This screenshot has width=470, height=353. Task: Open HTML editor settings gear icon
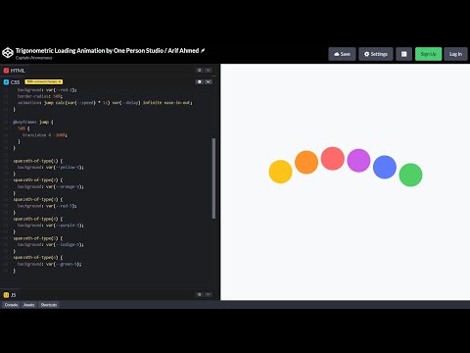coord(200,71)
